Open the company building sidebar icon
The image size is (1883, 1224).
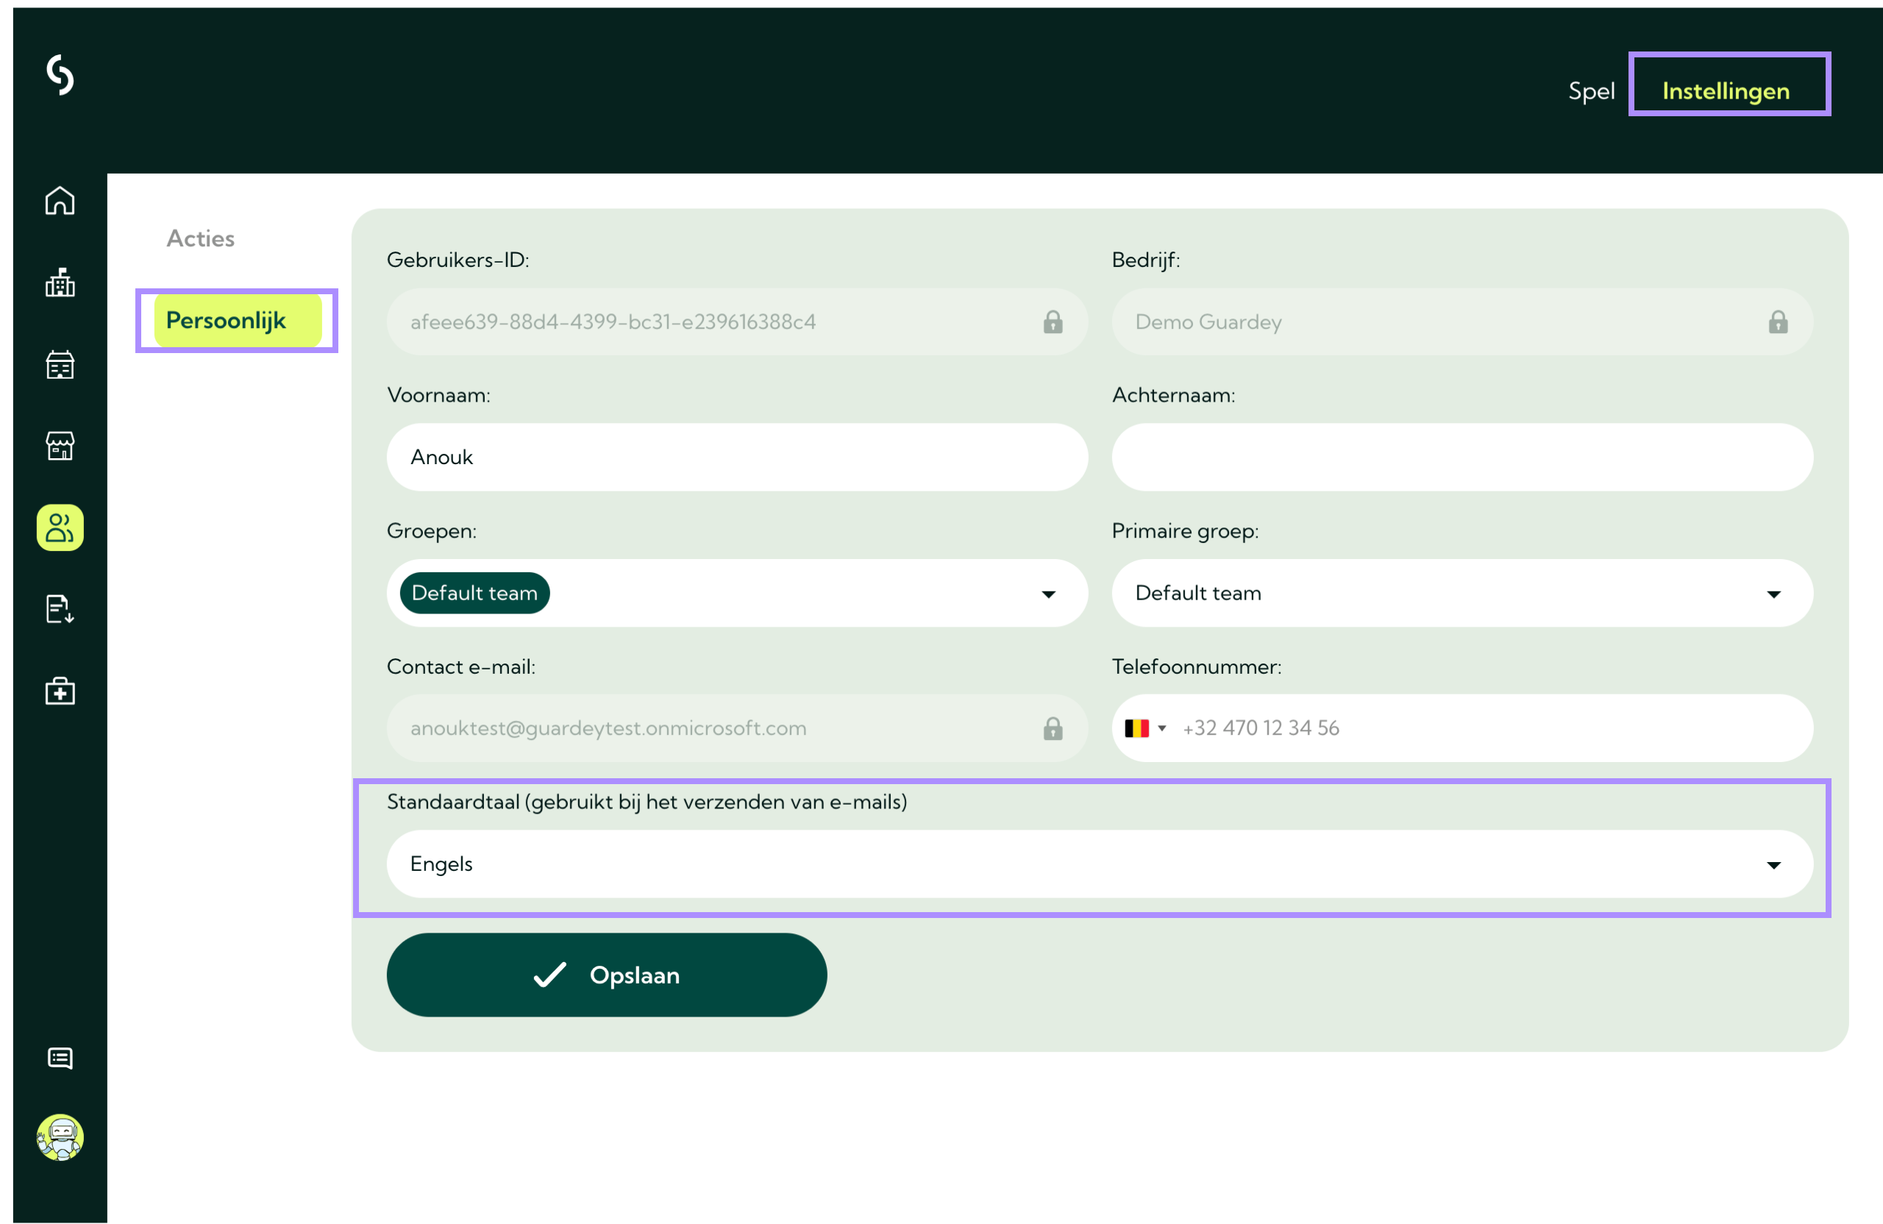(60, 282)
